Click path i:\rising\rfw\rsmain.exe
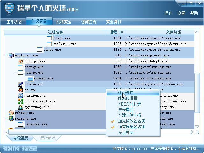 pos(148,78)
